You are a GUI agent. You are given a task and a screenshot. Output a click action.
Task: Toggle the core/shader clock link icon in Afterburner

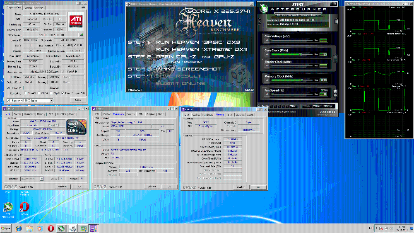point(335,58)
